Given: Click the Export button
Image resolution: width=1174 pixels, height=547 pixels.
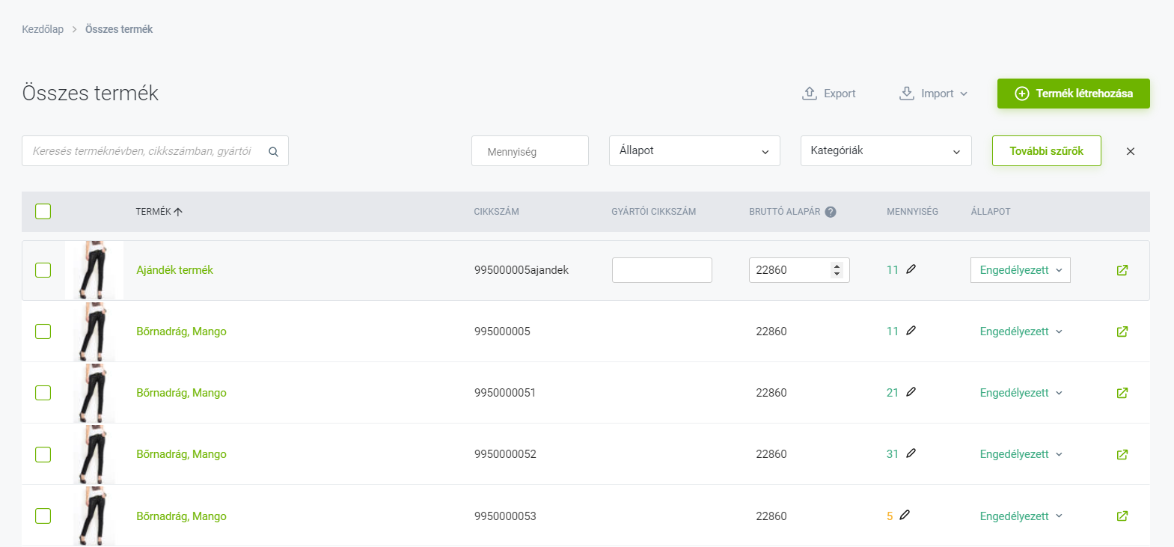Looking at the screenshot, I should (829, 94).
